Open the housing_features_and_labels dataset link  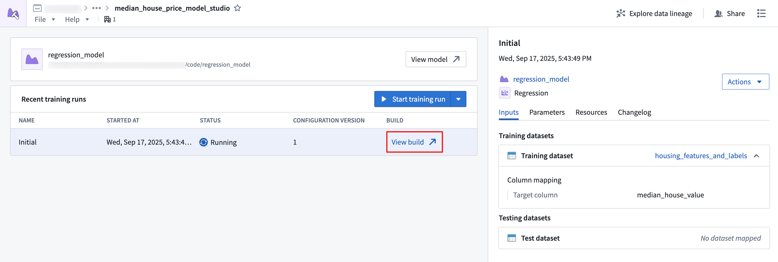(x=701, y=156)
